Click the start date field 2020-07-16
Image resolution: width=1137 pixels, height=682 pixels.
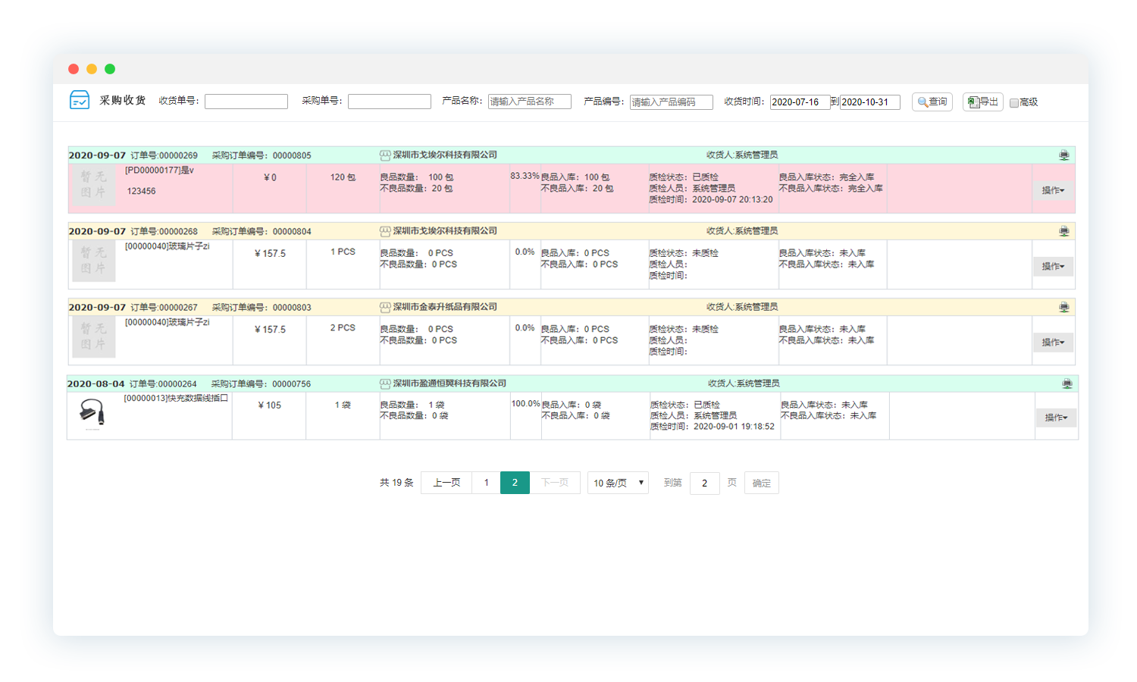pos(800,102)
